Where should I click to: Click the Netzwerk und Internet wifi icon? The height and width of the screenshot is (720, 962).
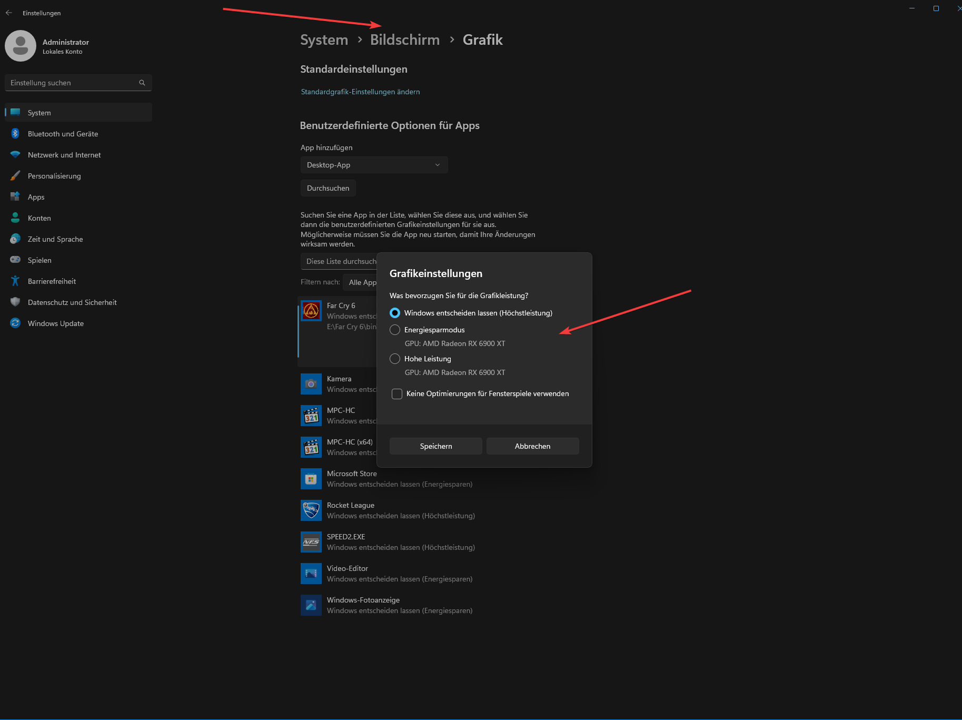(15, 155)
